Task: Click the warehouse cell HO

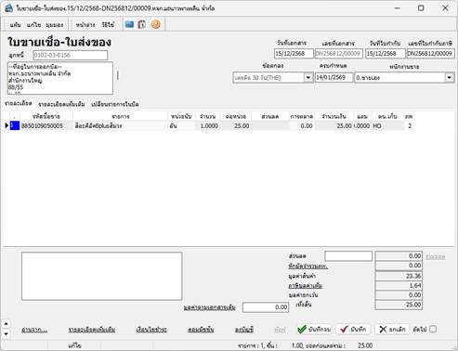Action: pyautogui.click(x=387, y=126)
